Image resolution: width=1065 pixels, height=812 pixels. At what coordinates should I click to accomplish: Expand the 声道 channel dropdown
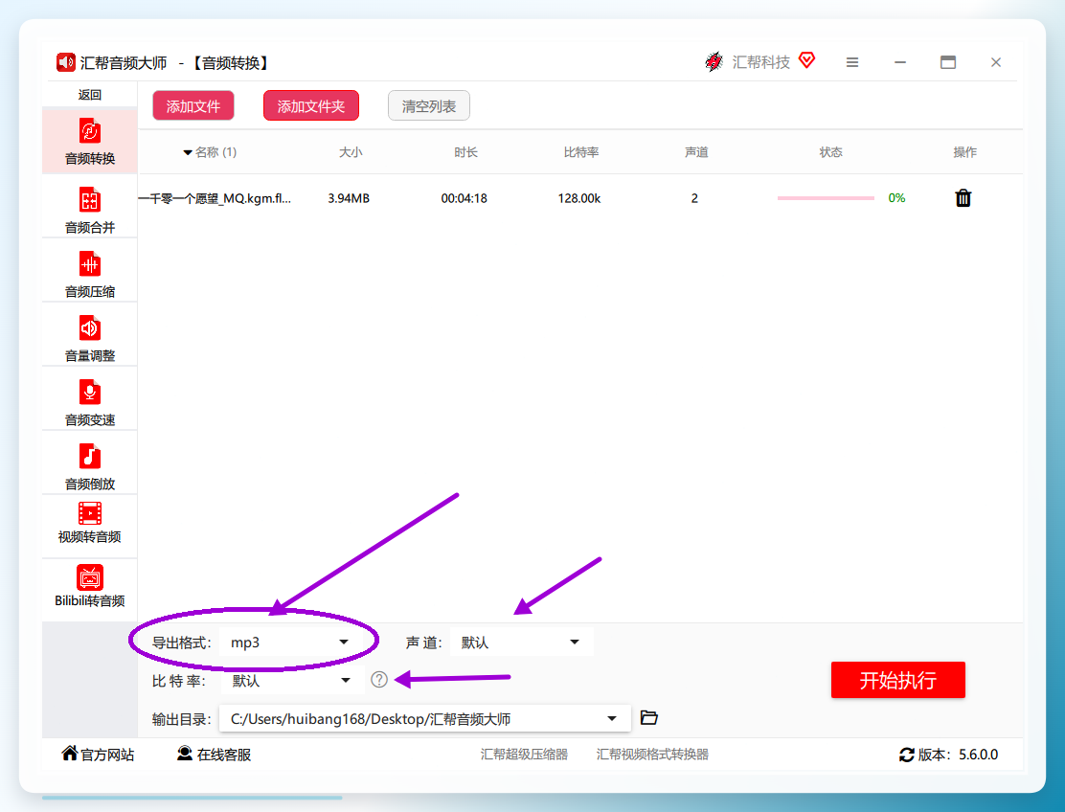point(521,643)
